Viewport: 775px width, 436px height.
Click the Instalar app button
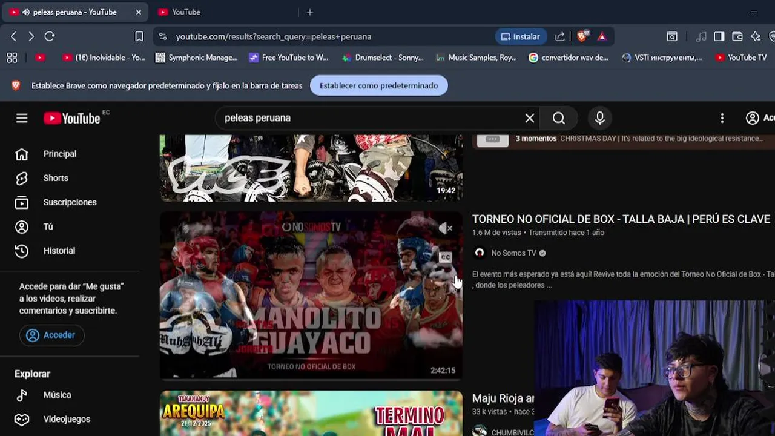(x=521, y=36)
